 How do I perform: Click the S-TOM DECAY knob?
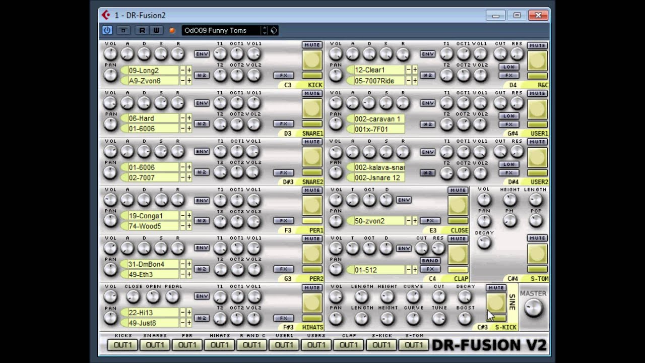point(484,243)
